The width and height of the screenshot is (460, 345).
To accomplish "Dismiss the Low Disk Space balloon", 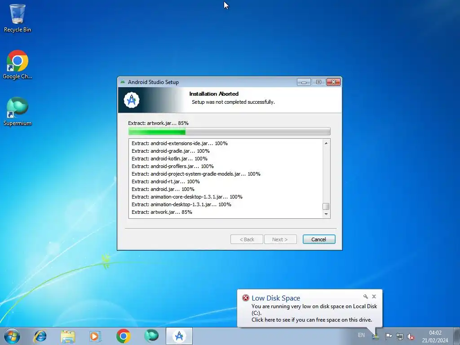I will [x=374, y=296].
